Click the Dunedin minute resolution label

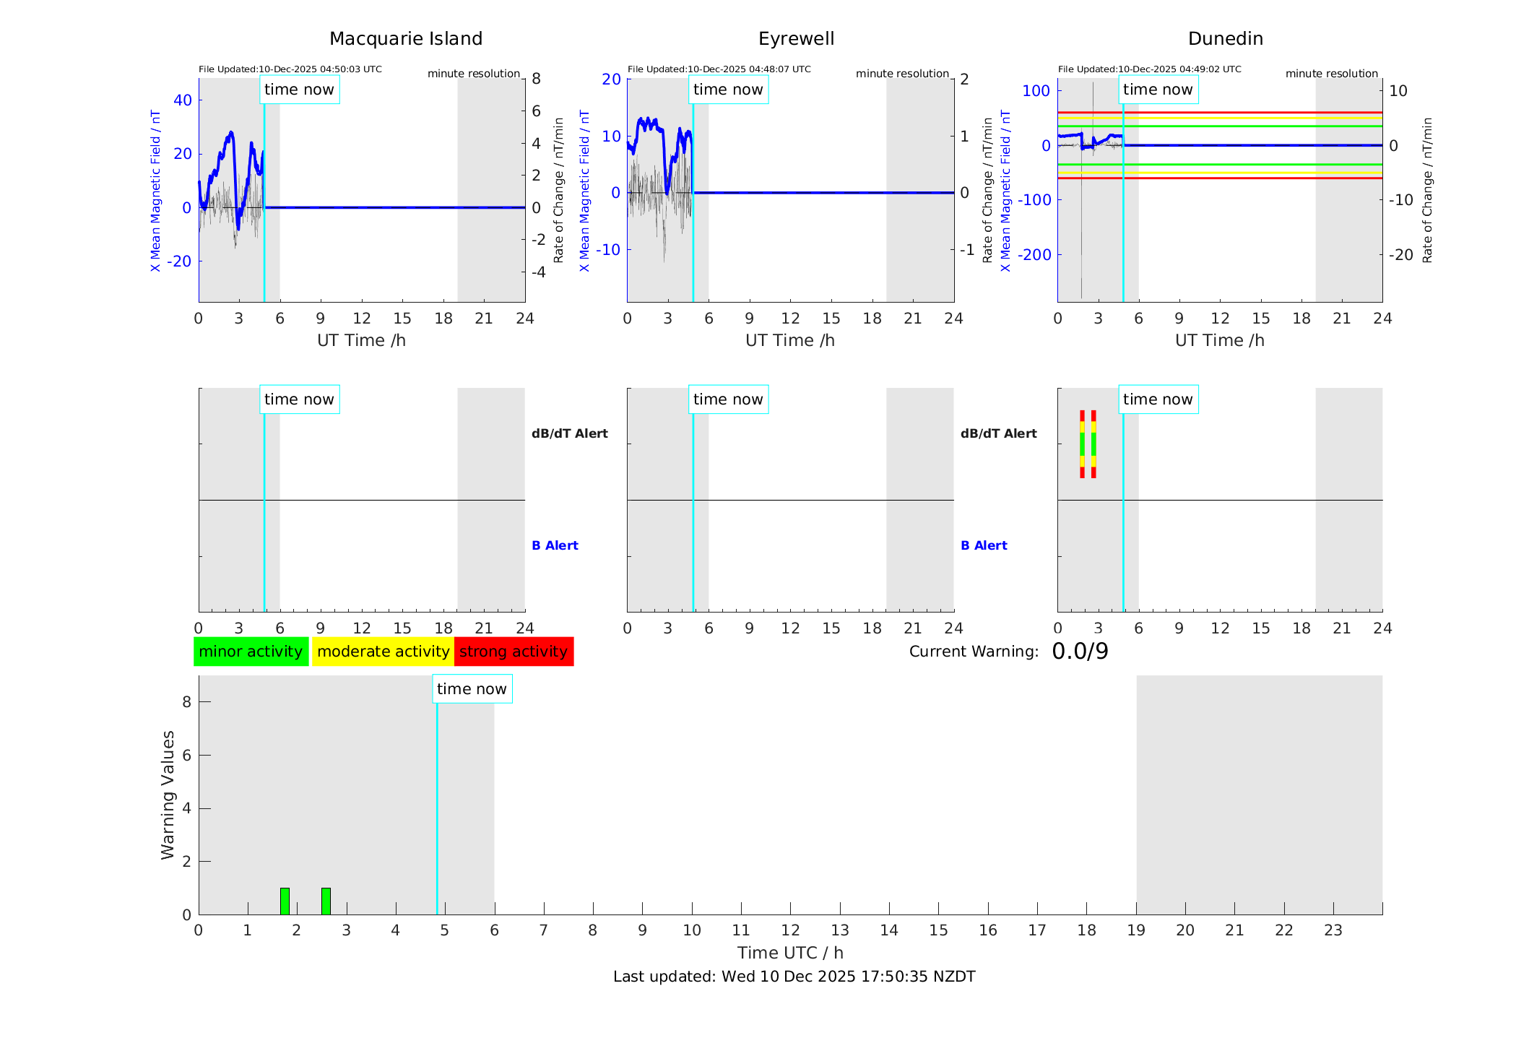click(x=1331, y=74)
